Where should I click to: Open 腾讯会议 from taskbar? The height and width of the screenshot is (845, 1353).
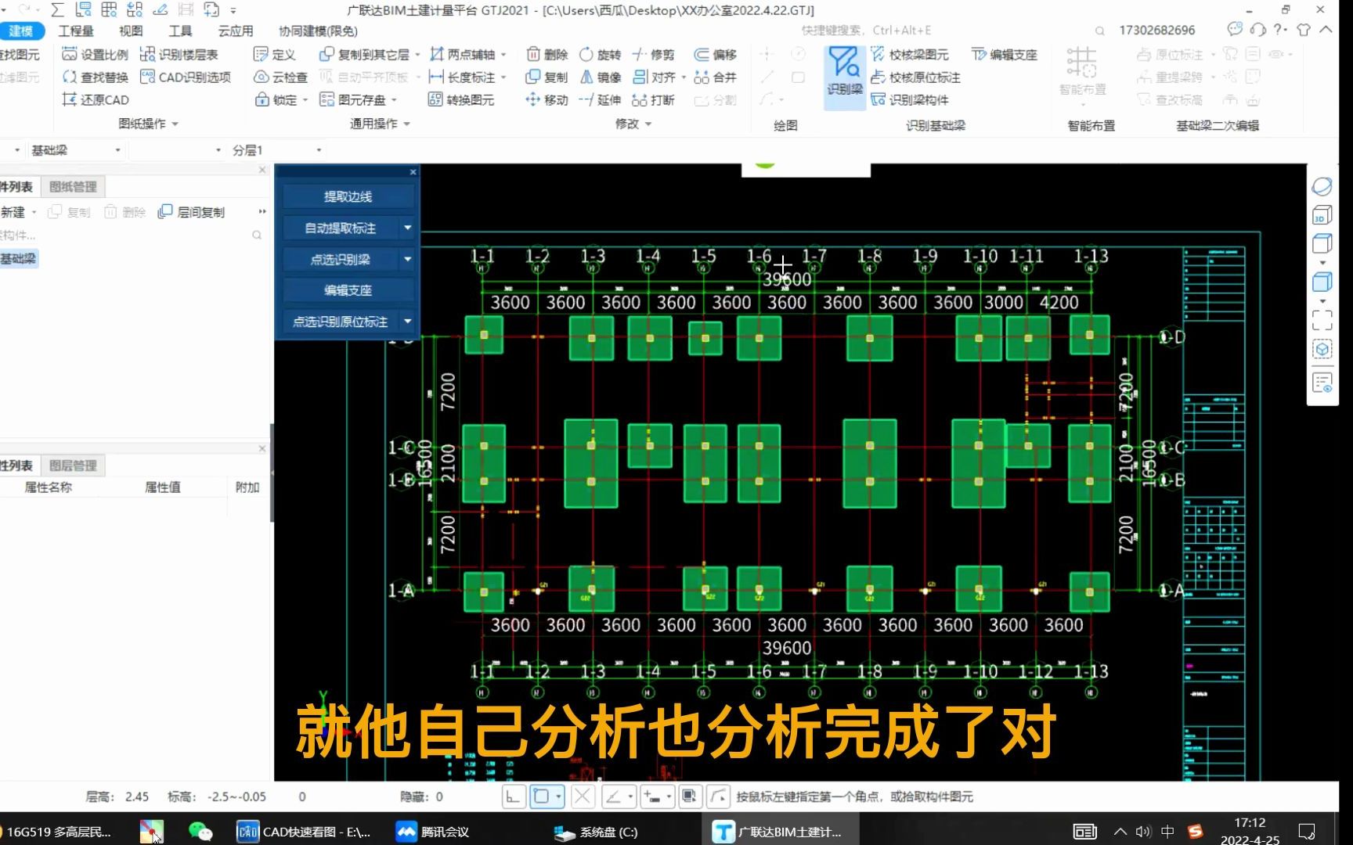tap(432, 832)
